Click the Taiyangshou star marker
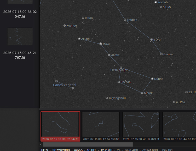Viewport: 196px width, 151px height. click(x=107, y=98)
